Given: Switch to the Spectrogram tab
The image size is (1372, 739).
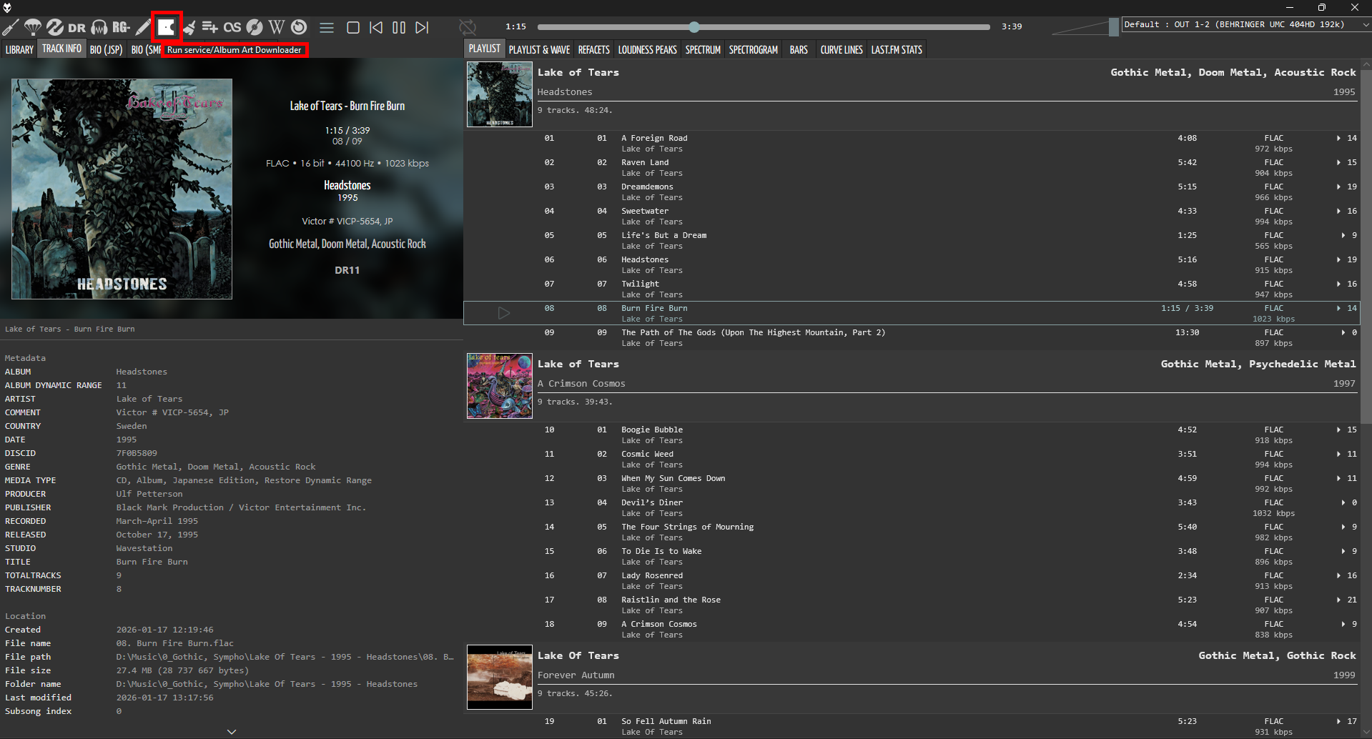Looking at the screenshot, I should 753,49.
